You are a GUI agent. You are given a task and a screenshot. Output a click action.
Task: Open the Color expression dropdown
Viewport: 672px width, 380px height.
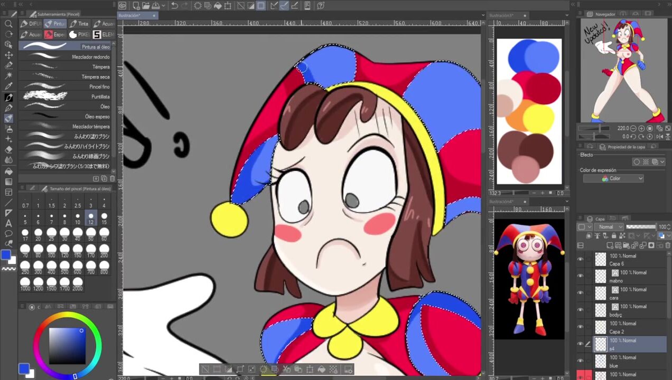[x=613, y=178]
